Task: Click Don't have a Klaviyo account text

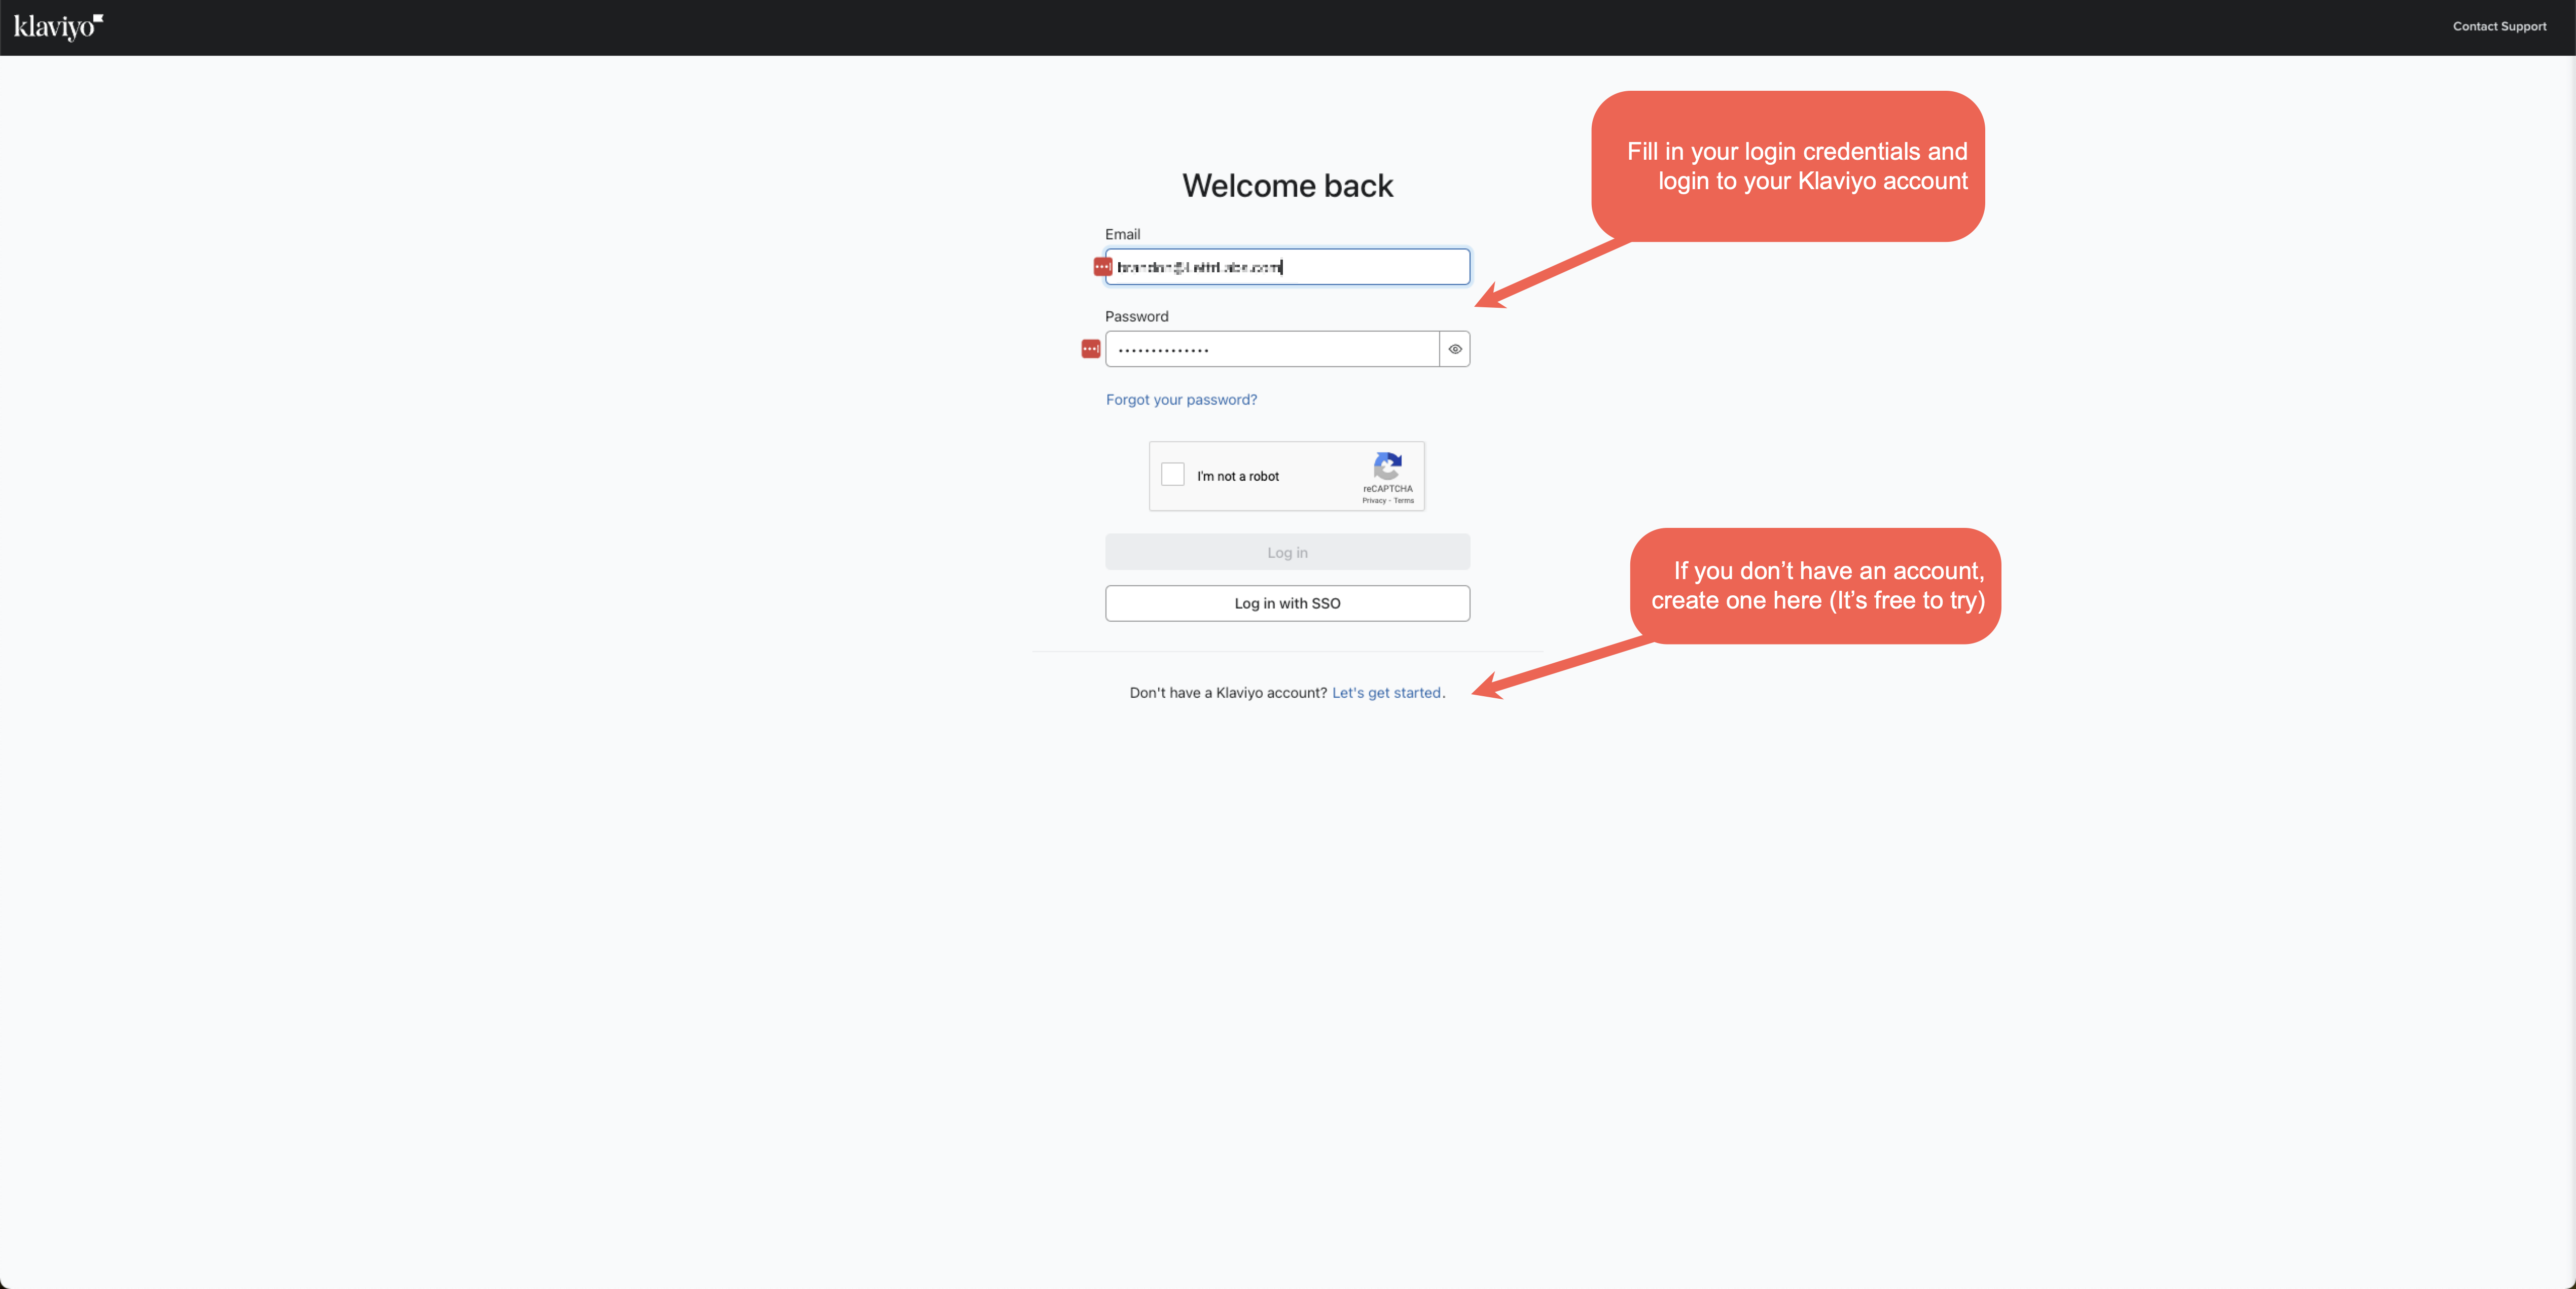Action: pos(1228,693)
